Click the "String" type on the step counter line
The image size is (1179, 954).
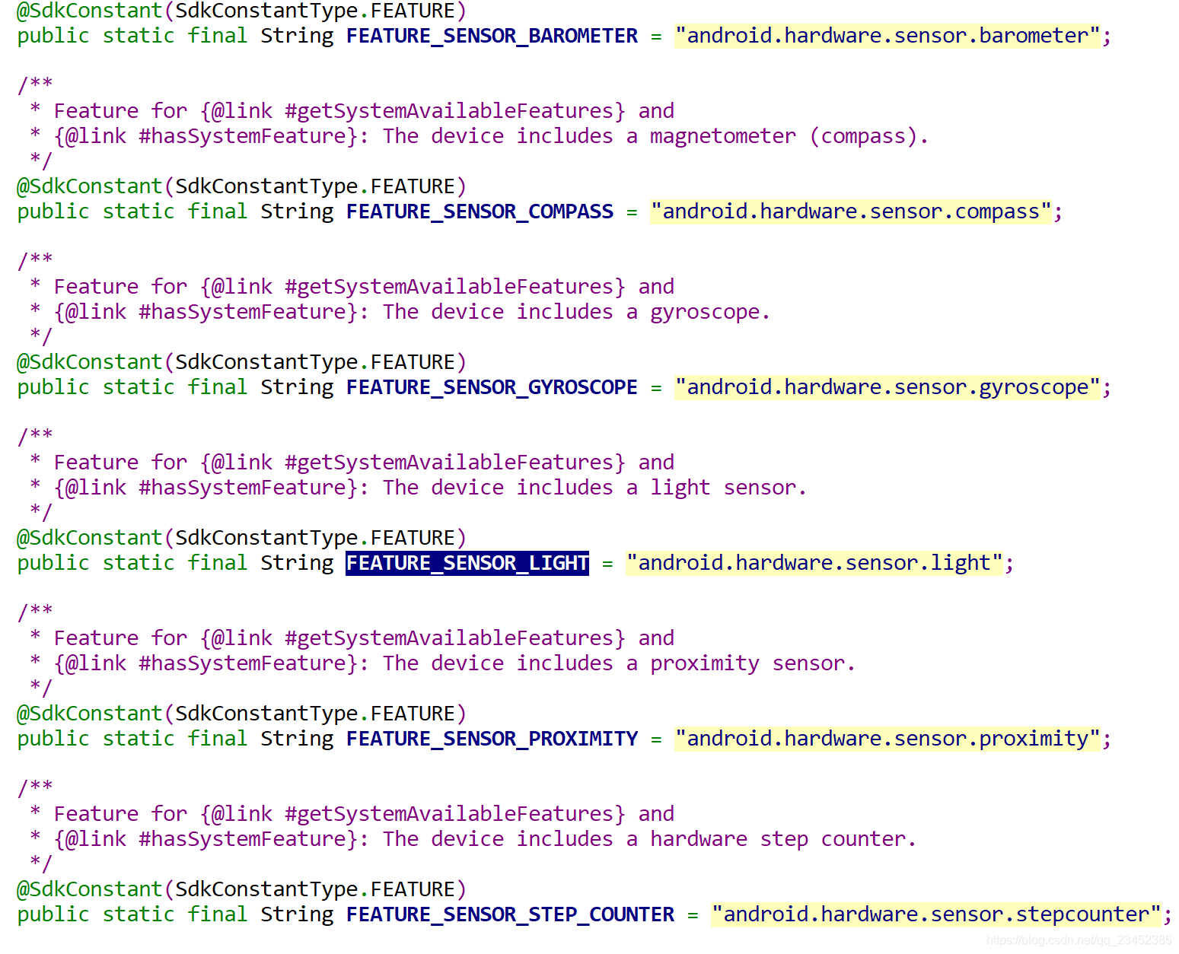tap(297, 914)
